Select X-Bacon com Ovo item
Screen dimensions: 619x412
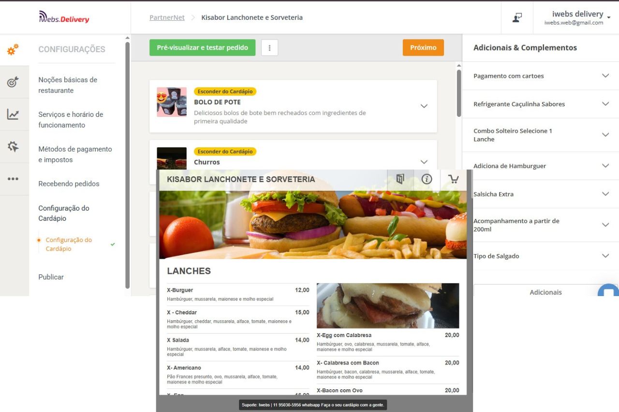(388, 390)
